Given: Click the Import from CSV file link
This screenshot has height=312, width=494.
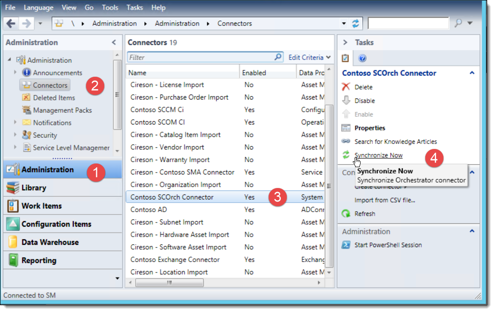Looking at the screenshot, I should (x=385, y=200).
